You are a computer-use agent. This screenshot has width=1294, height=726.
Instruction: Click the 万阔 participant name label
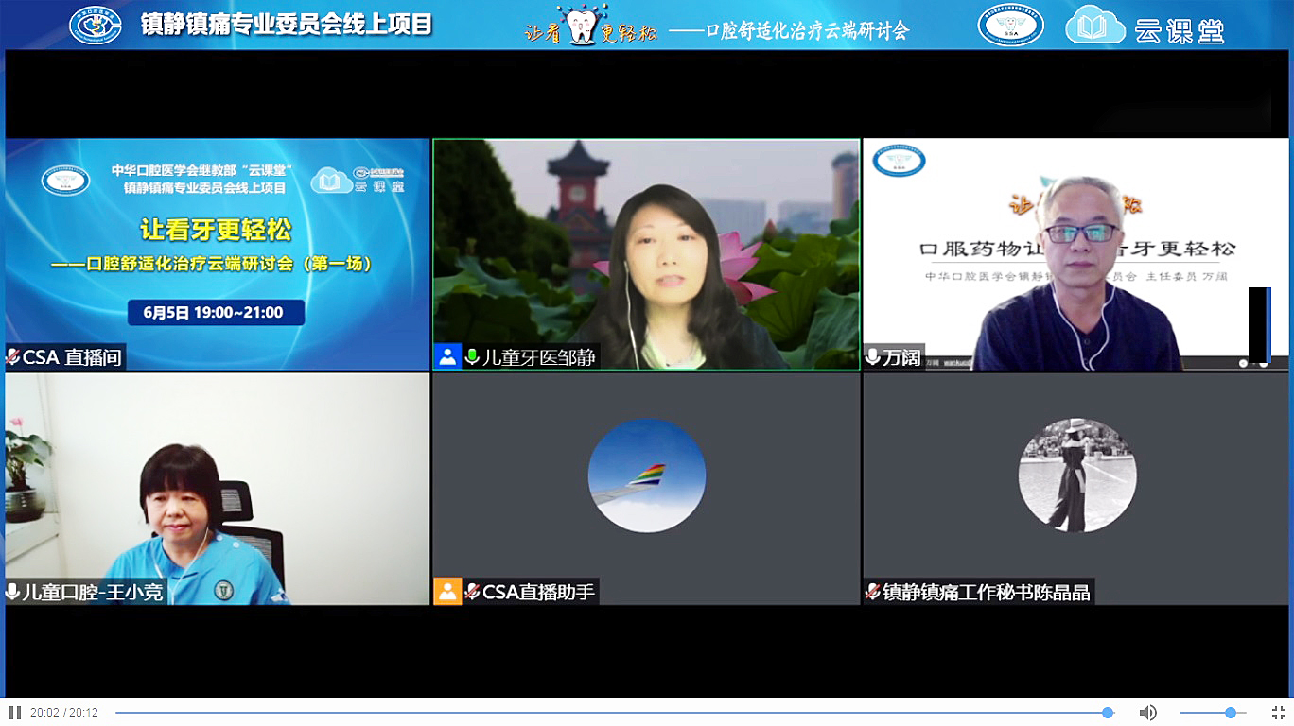(901, 357)
